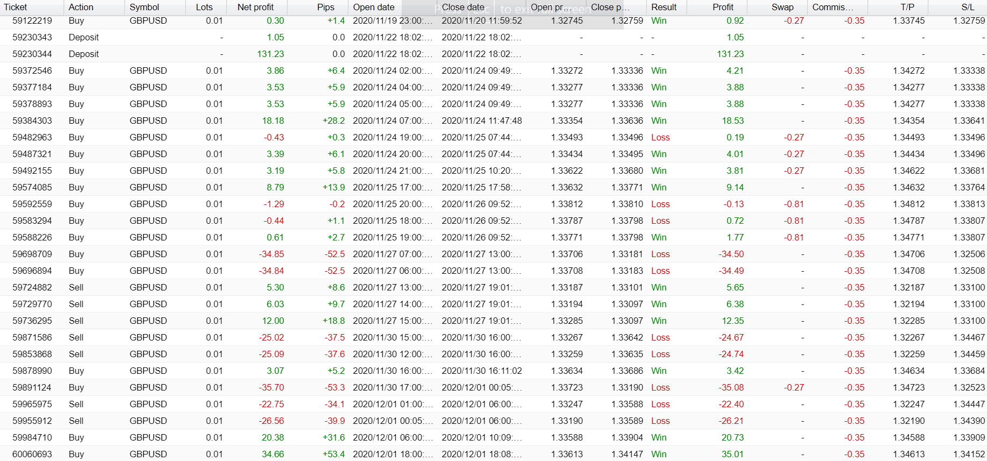Select ticket number 59724882
This screenshot has width=987, height=461.
[32, 287]
